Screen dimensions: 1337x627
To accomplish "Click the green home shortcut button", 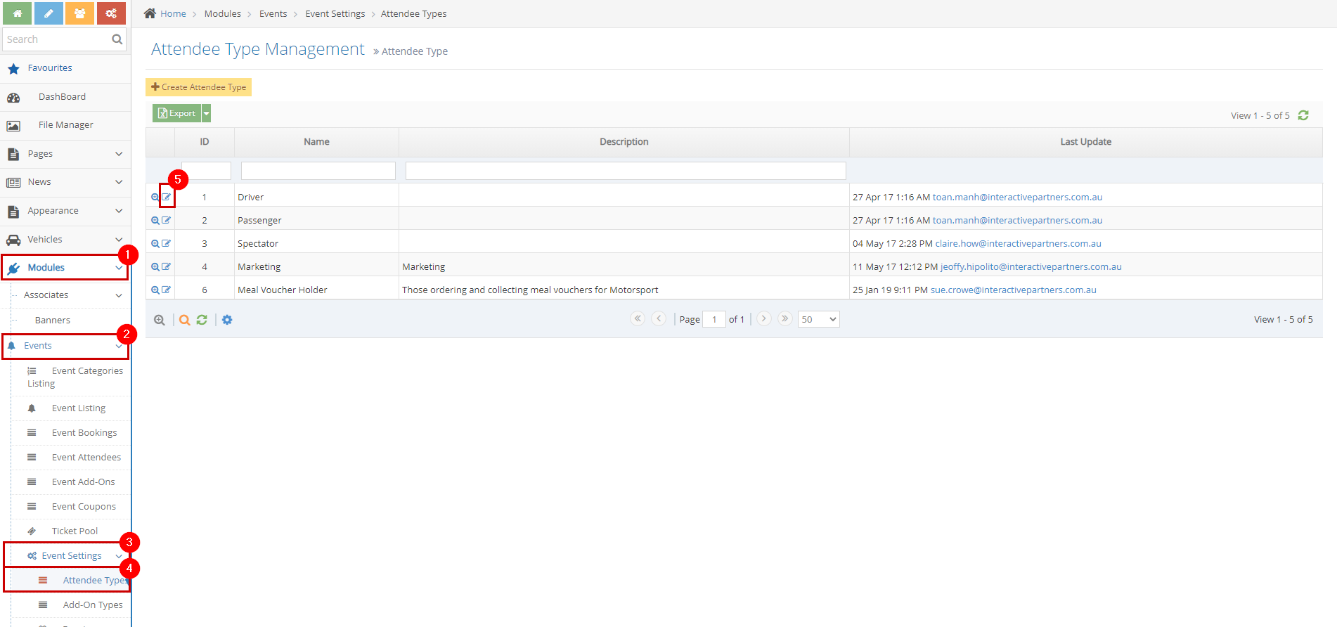I will point(17,13).
